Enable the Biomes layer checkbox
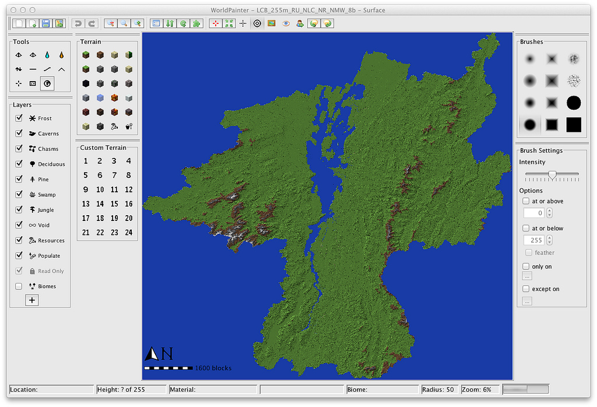Screen dimensions: 597x407 click(x=19, y=286)
